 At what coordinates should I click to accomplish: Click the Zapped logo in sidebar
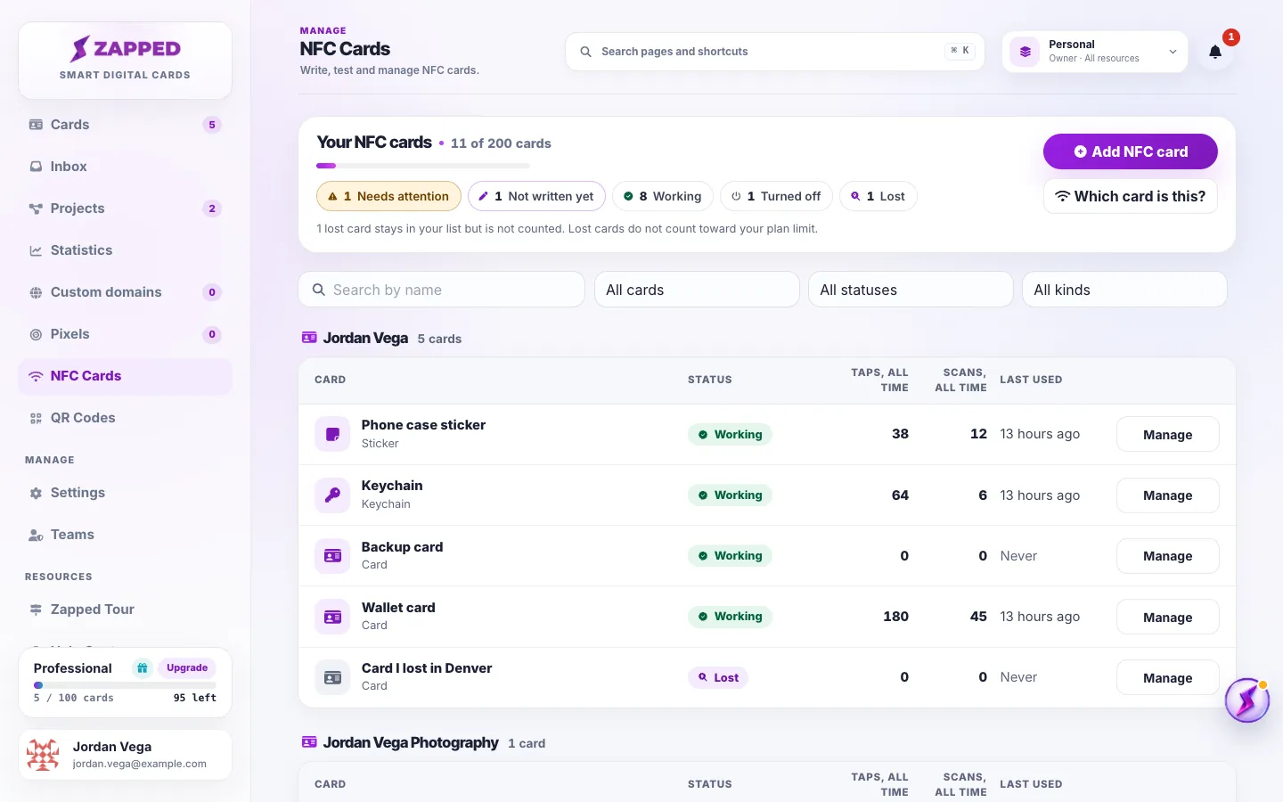[x=126, y=48]
